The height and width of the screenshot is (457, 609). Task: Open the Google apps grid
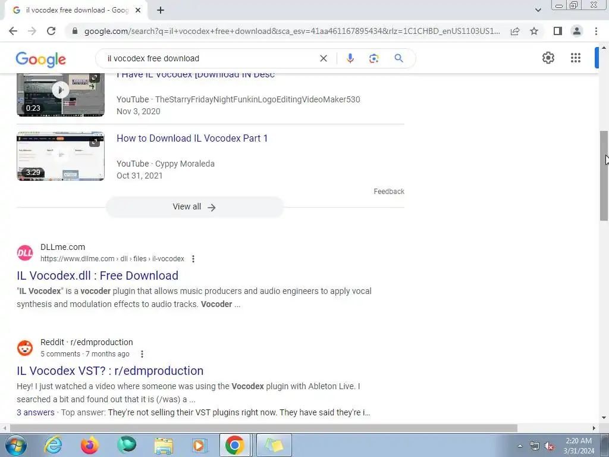[576, 58]
